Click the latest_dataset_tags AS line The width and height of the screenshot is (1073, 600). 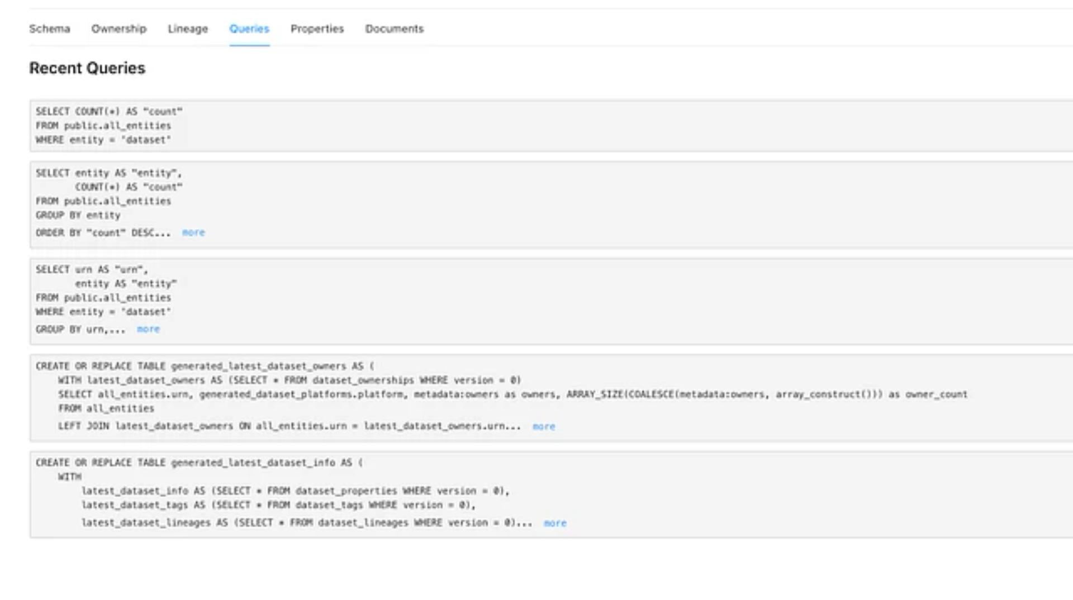point(278,505)
